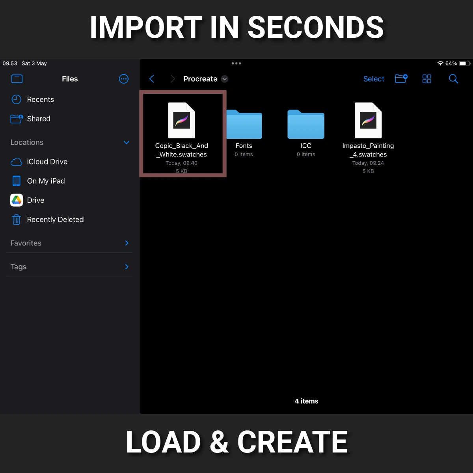Collapse the Locations section

[x=127, y=143]
